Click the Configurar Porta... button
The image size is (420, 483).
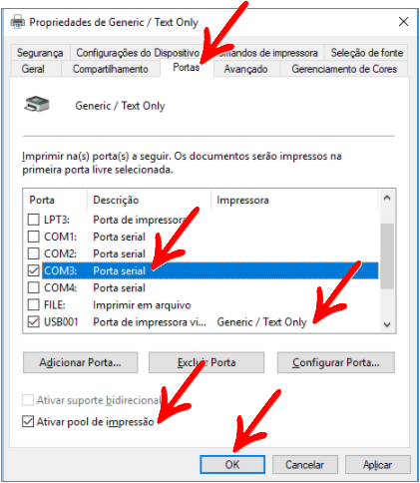click(x=336, y=362)
